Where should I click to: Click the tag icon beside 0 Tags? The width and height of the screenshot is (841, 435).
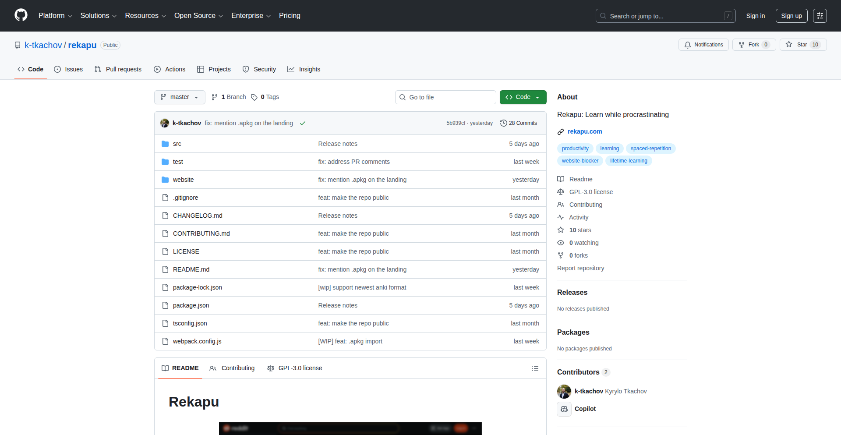pos(254,97)
